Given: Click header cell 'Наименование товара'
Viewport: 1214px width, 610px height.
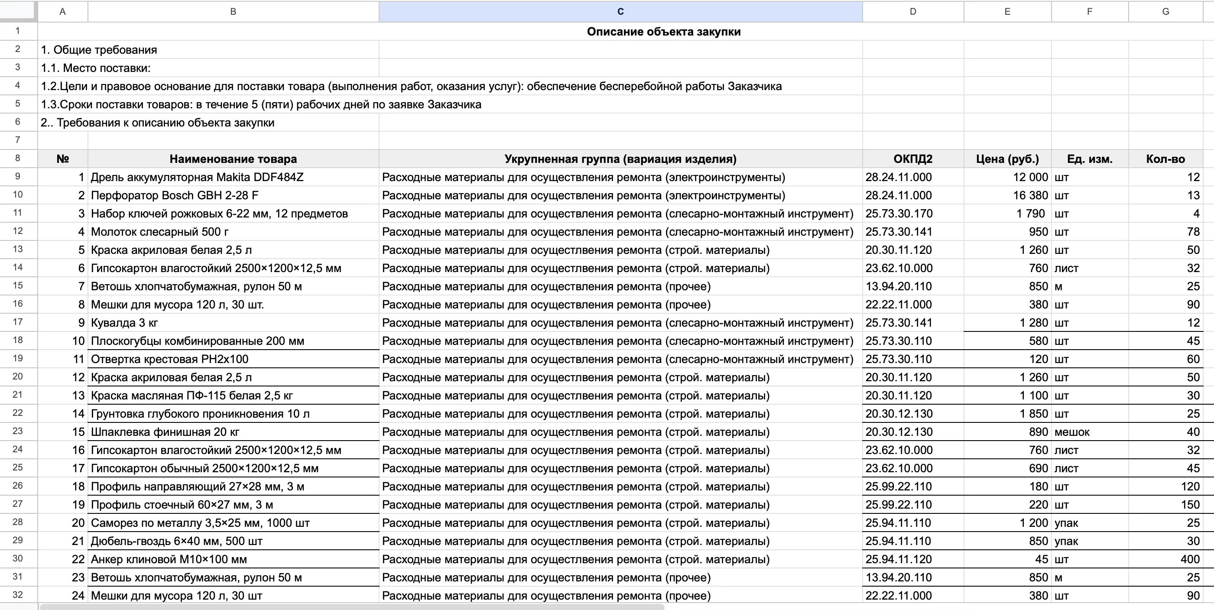Looking at the screenshot, I should pyautogui.click(x=233, y=159).
